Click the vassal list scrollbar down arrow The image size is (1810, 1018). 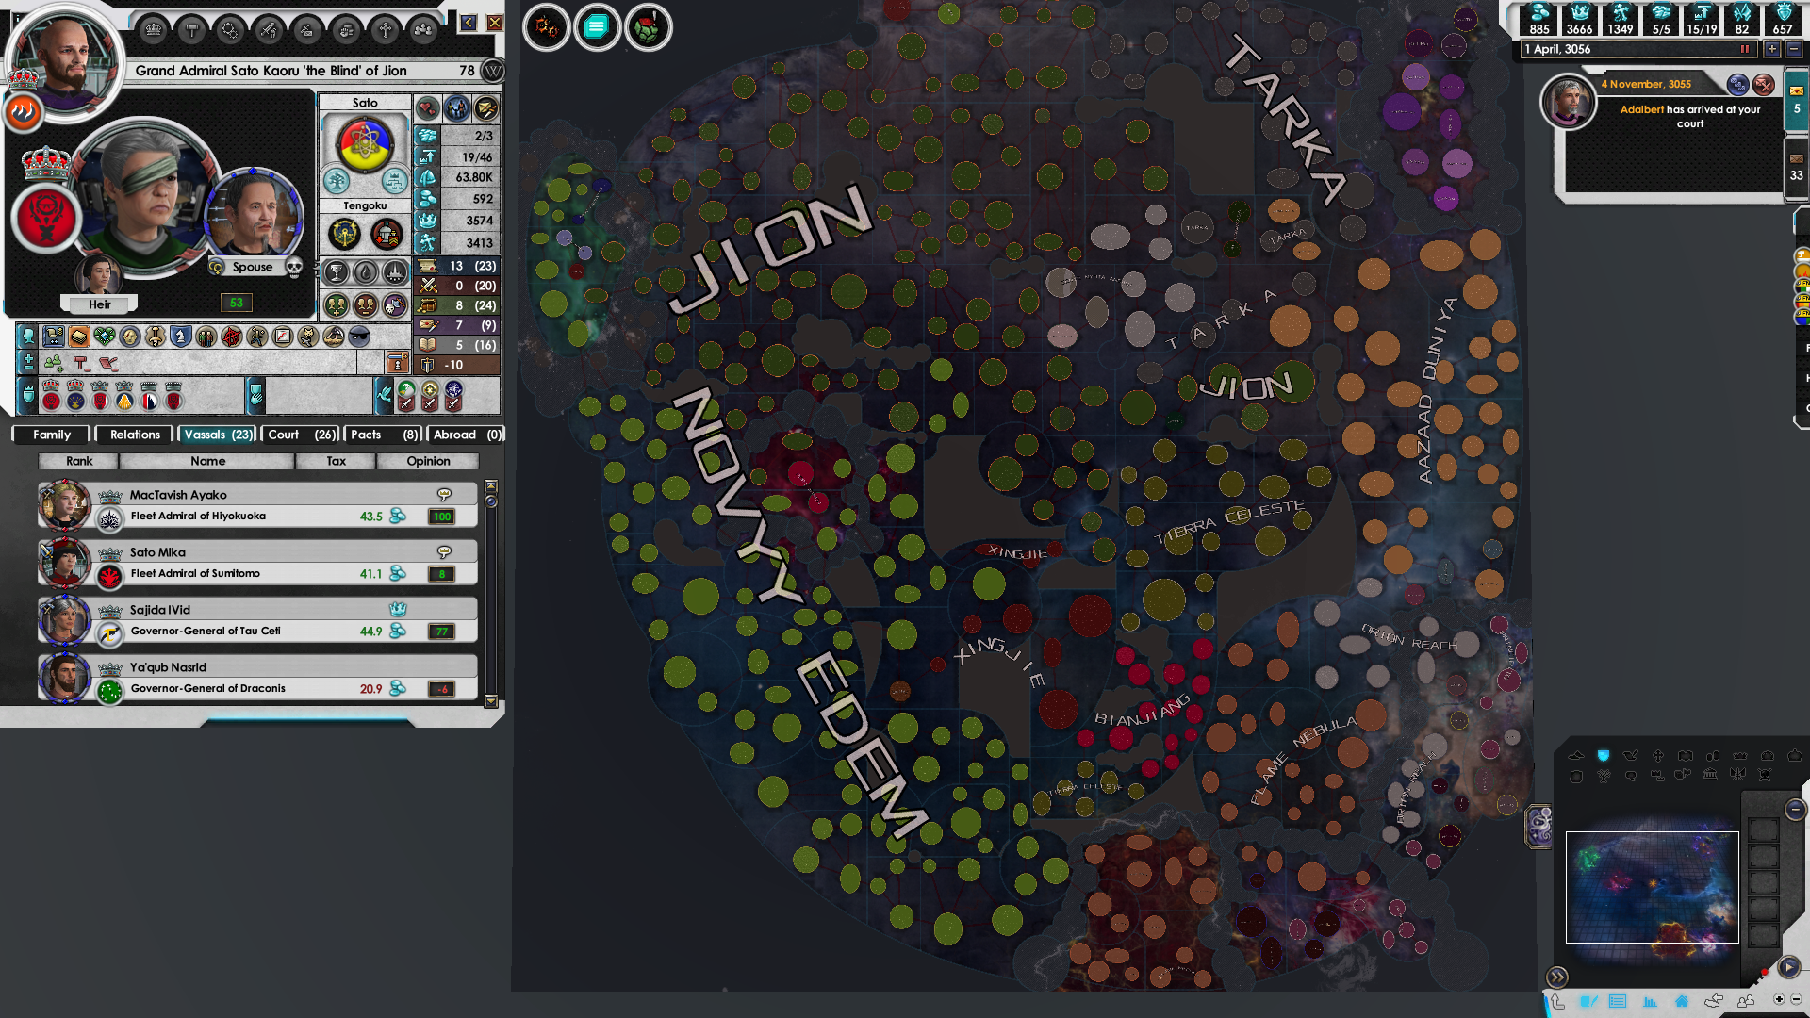[490, 701]
